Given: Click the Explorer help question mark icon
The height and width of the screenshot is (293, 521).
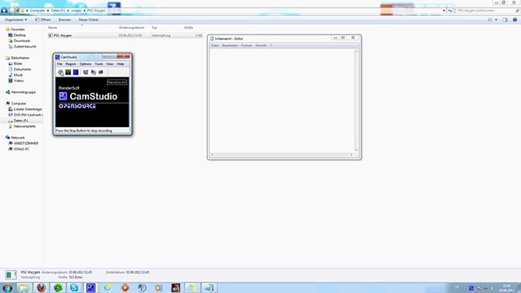Looking at the screenshot, I should (514, 20).
